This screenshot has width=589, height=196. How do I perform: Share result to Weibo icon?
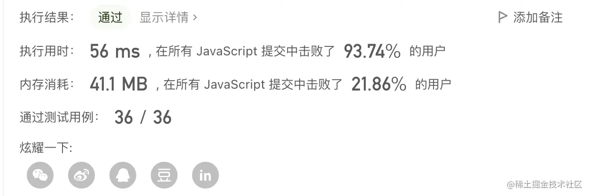pos(82,175)
